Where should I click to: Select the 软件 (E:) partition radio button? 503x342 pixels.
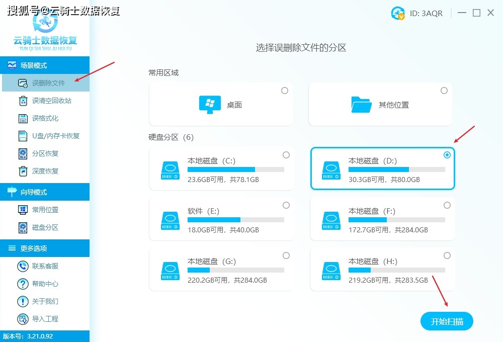[286, 205]
